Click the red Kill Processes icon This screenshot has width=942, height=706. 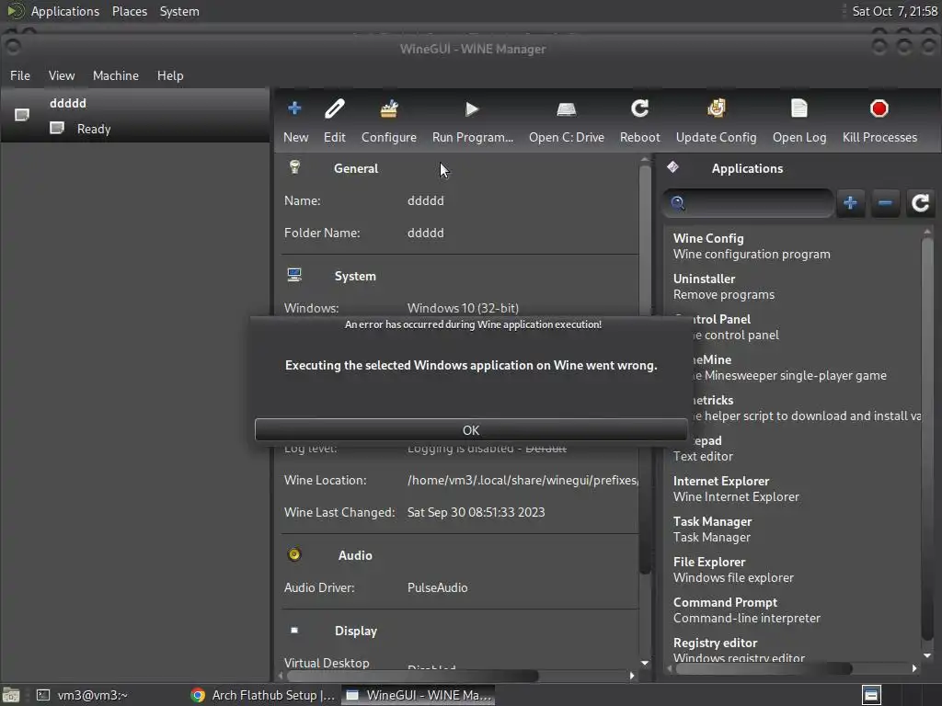(879, 108)
